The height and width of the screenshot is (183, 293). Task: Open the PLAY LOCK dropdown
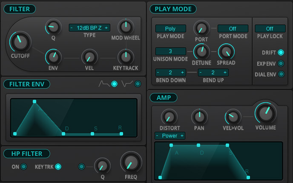tap(270, 28)
